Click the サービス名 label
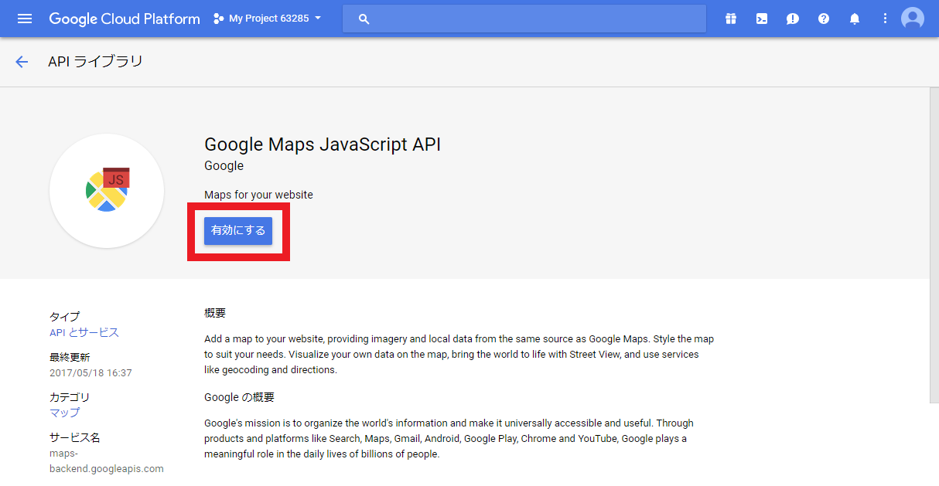939x486 pixels. [x=74, y=437]
